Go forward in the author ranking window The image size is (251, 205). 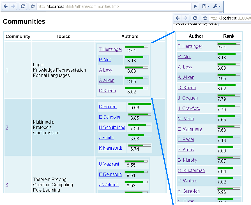coord(185,18)
